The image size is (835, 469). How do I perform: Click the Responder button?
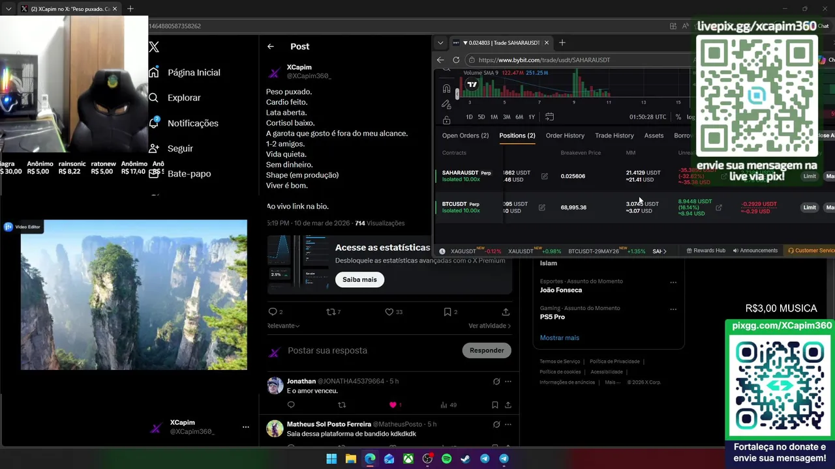pyautogui.click(x=487, y=350)
